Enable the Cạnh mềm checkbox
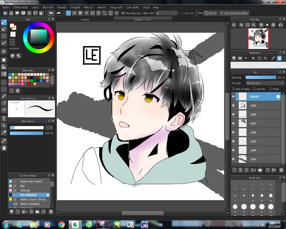The height and width of the screenshot is (229, 286). 181,13
